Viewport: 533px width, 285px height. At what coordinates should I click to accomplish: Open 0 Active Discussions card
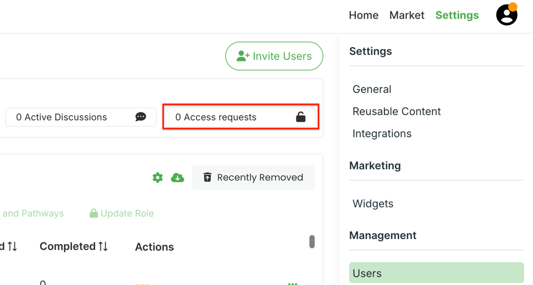81,117
